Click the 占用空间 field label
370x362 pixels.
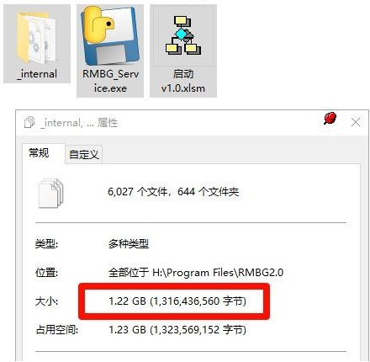coord(57,330)
